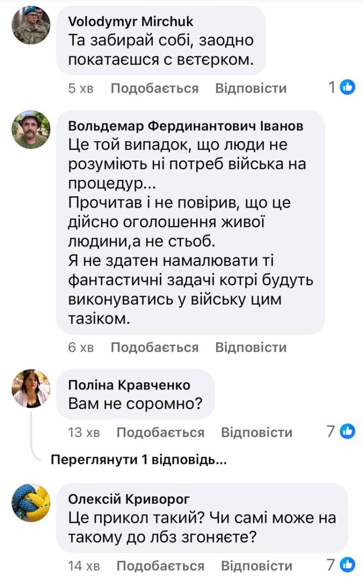Open Олексій Криворог's knot avatar

click(31, 502)
